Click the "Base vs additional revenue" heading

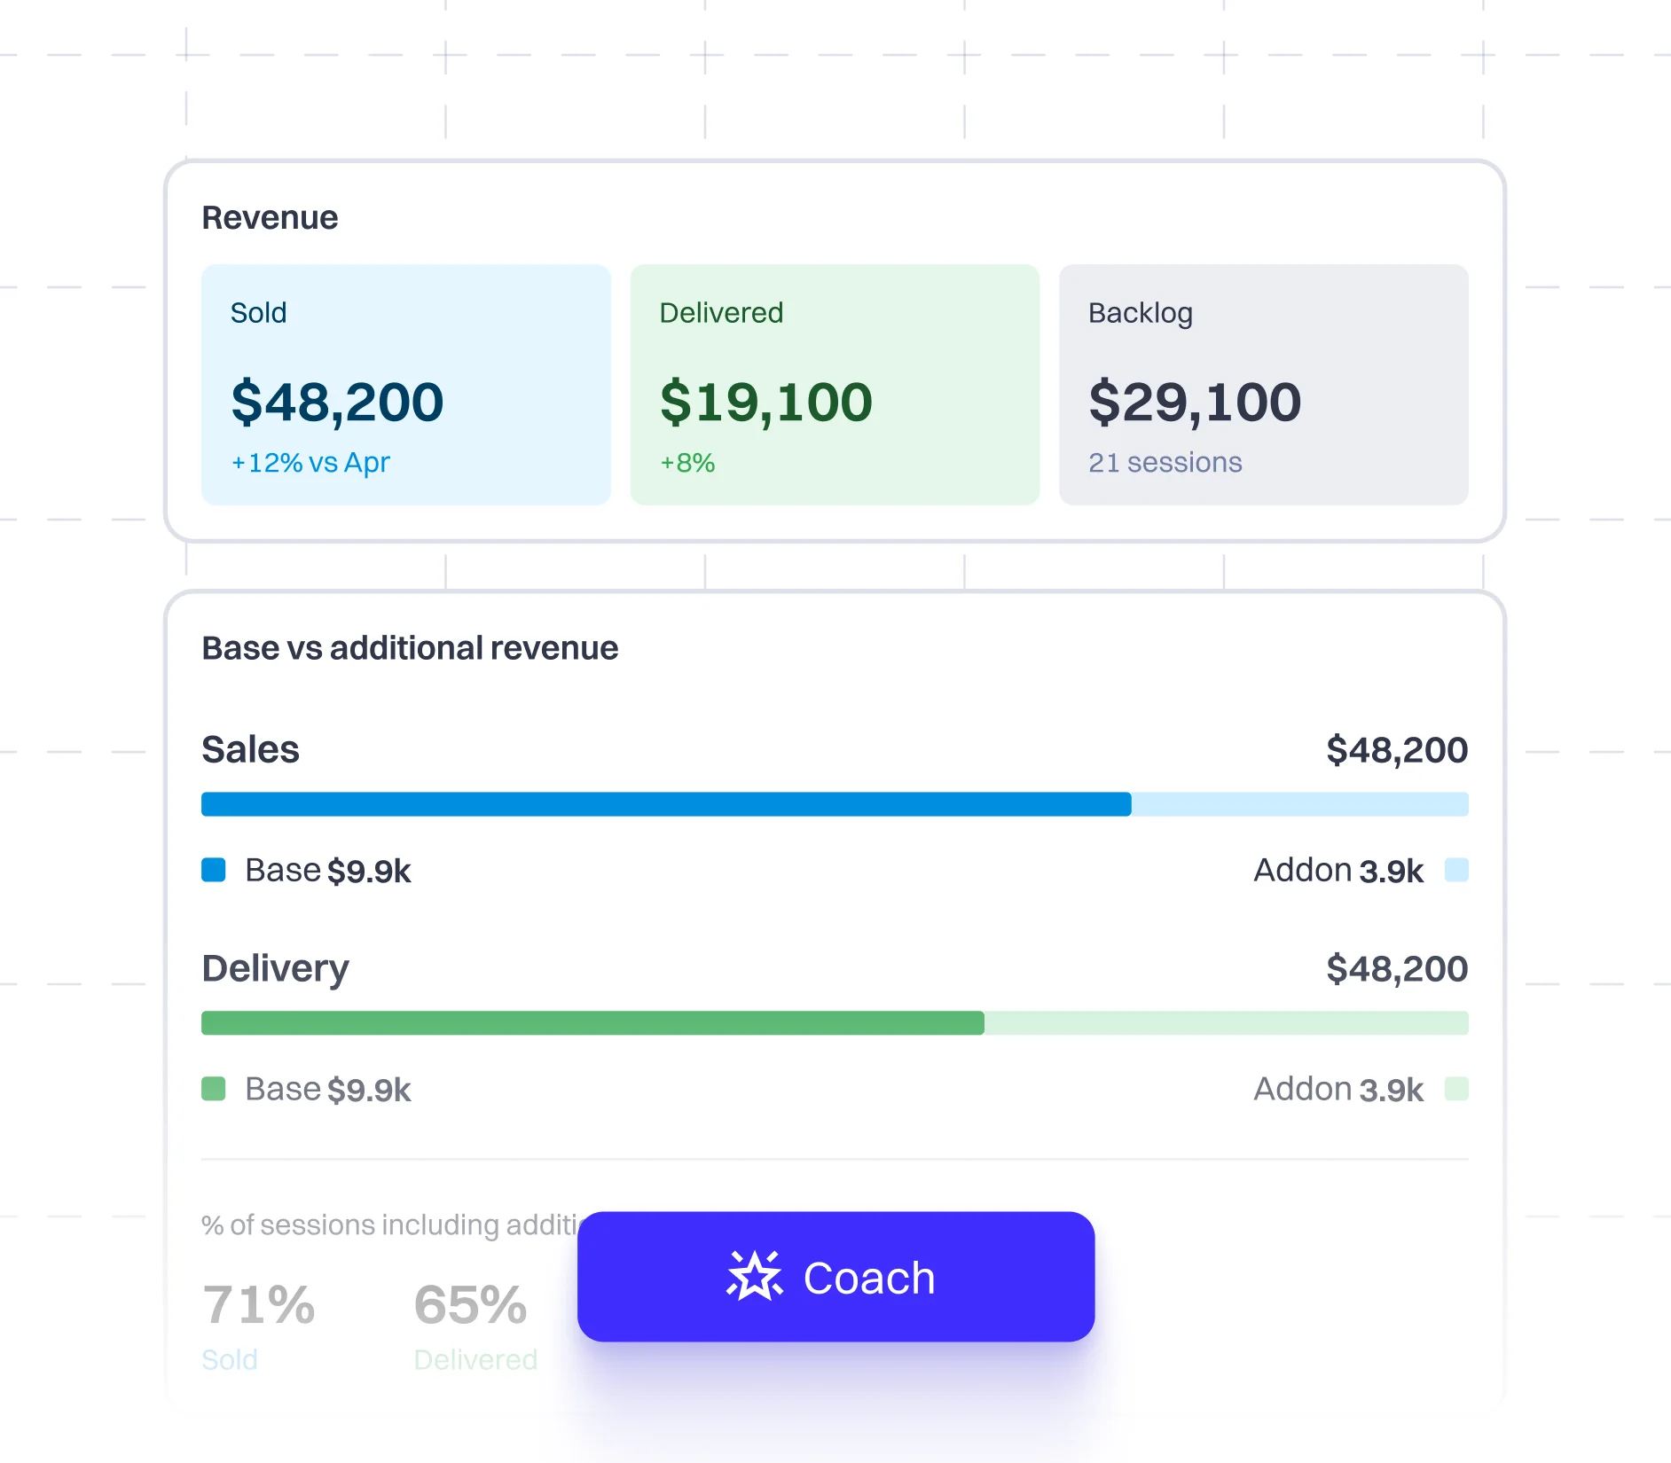[410, 648]
